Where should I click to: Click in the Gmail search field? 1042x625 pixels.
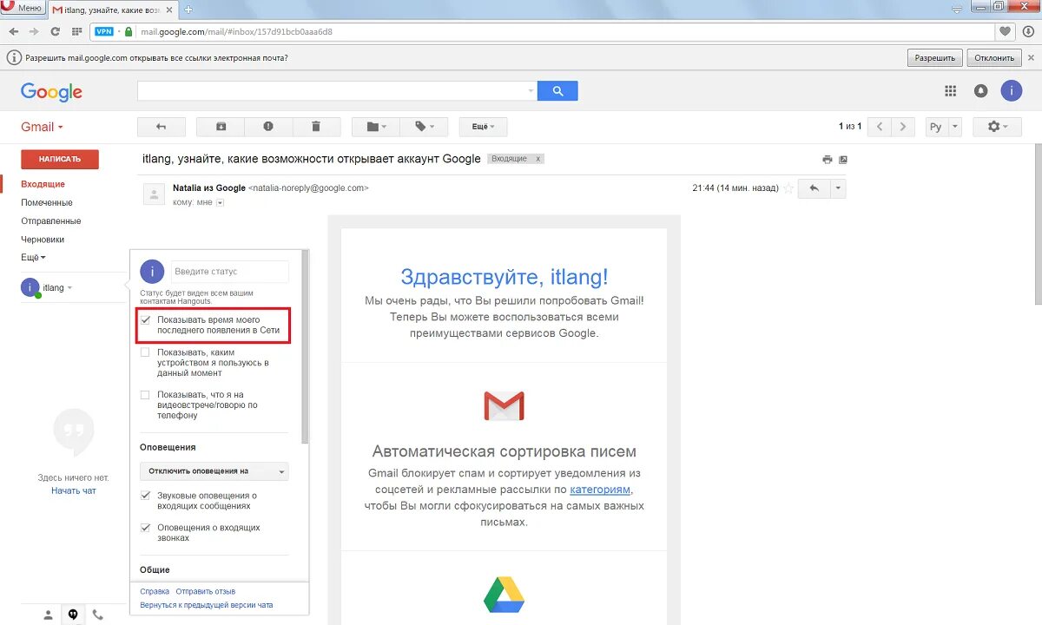[x=333, y=90]
